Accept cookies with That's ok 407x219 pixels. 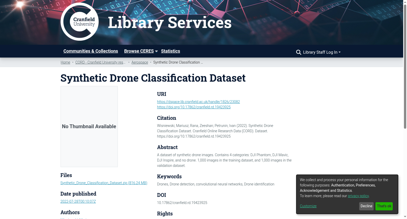pyautogui.click(x=384, y=206)
